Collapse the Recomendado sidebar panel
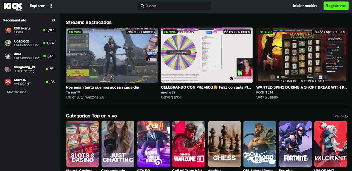 (53, 20)
